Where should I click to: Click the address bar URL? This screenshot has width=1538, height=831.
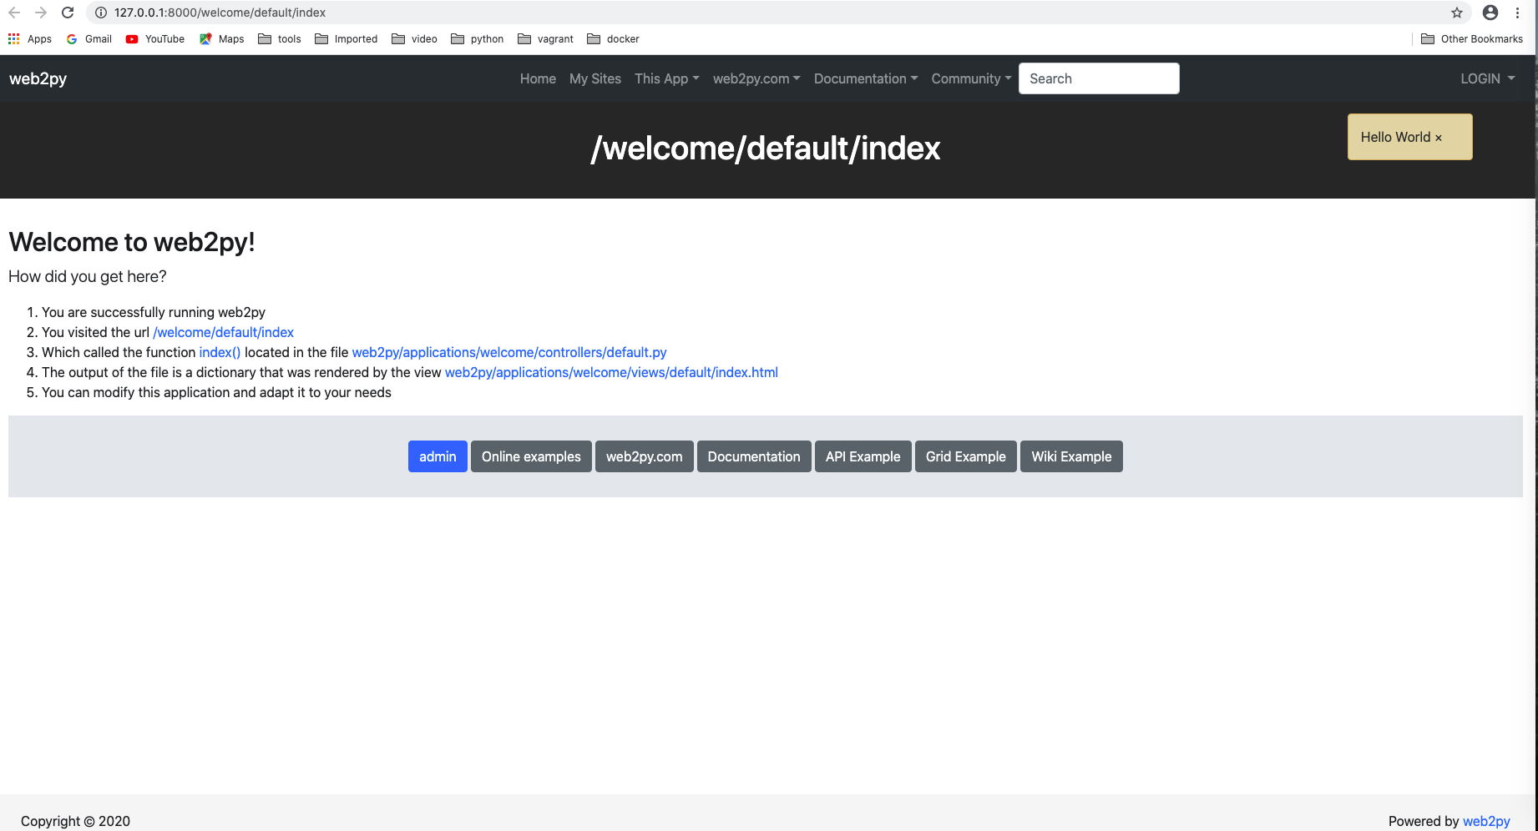click(220, 13)
